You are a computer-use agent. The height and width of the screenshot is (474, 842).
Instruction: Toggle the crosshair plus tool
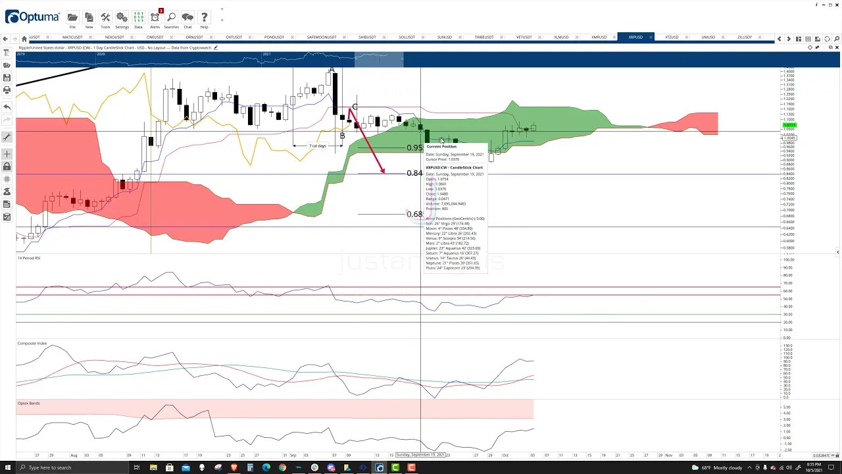click(x=7, y=154)
